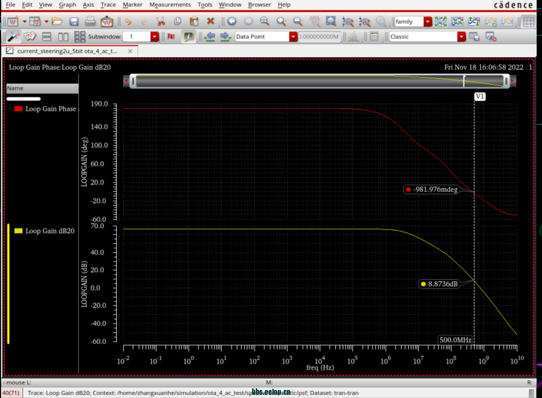Click the move marker left arrow icon
The image size is (542, 398).
(209, 36)
